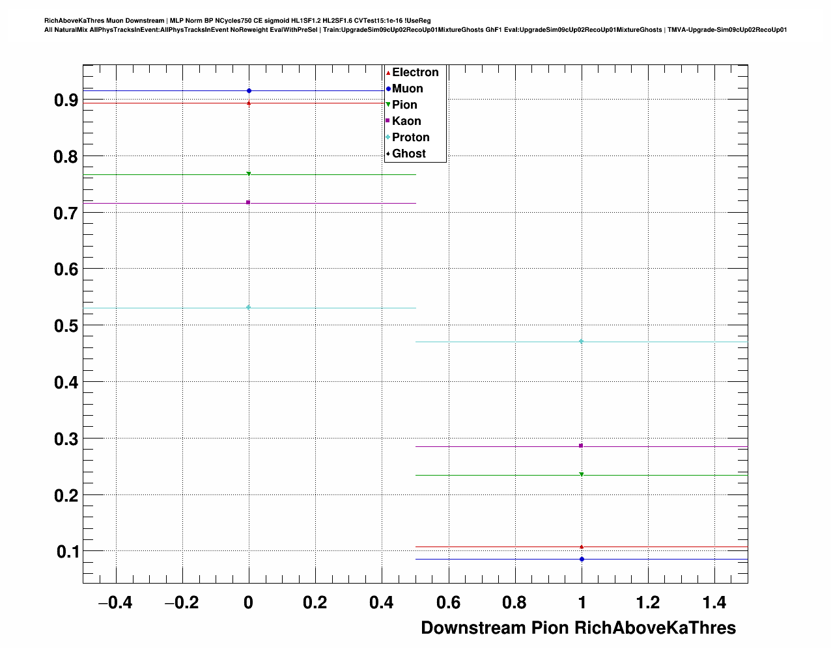Click the red Electron data point at x=1
The height and width of the screenshot is (648, 831).
click(581, 547)
